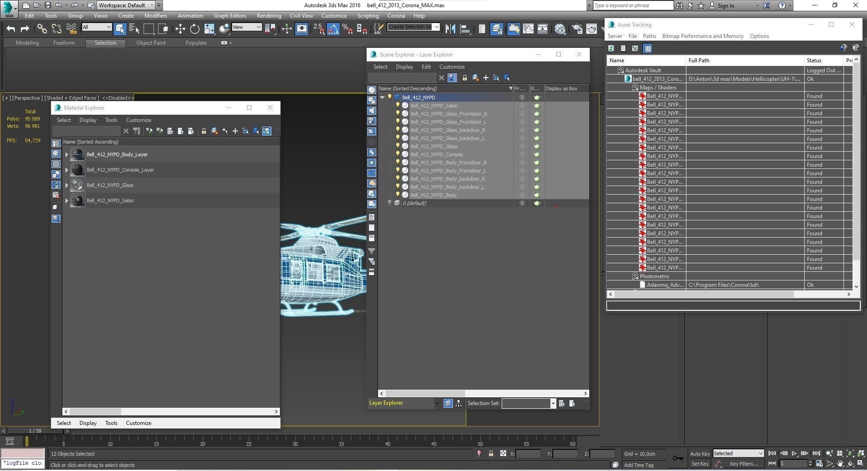Toggle Display Lights filter in Layer Explorer

[372, 111]
